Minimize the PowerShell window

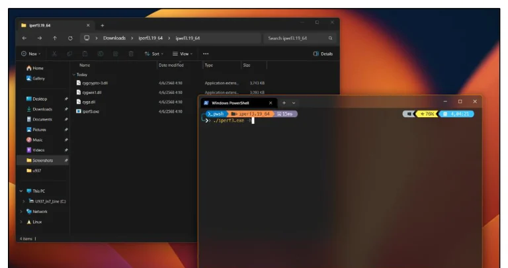coord(445,101)
